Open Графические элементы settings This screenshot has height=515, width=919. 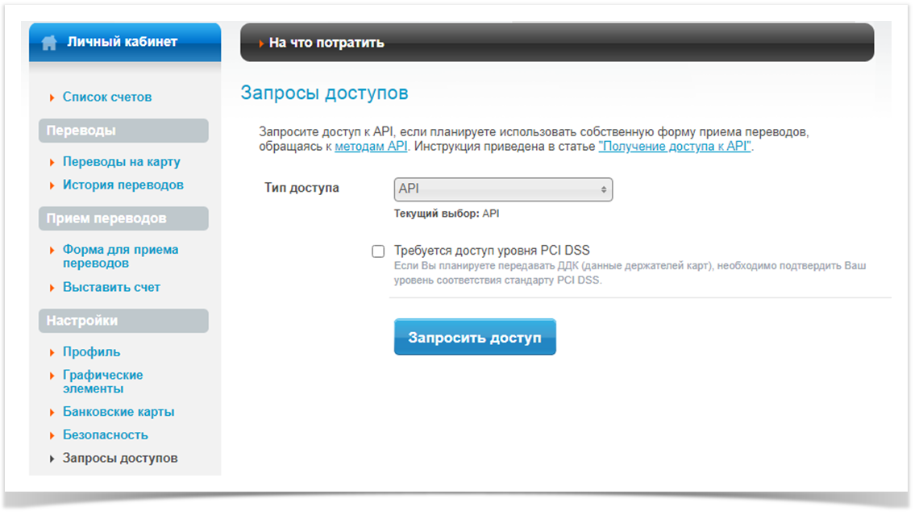102,382
